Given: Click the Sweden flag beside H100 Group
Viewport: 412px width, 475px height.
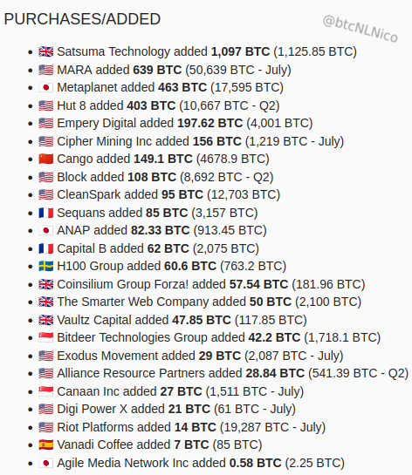Looking at the screenshot, I should [46, 267].
